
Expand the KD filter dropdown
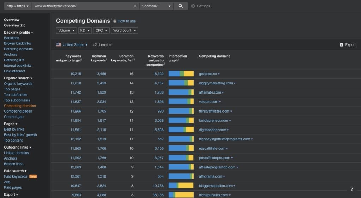(x=85, y=30)
